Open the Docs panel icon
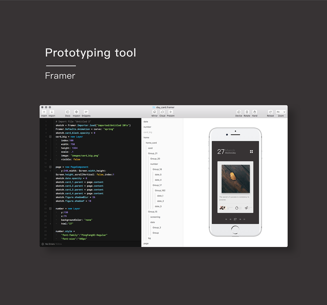The height and width of the screenshot is (305, 327). 68,112
